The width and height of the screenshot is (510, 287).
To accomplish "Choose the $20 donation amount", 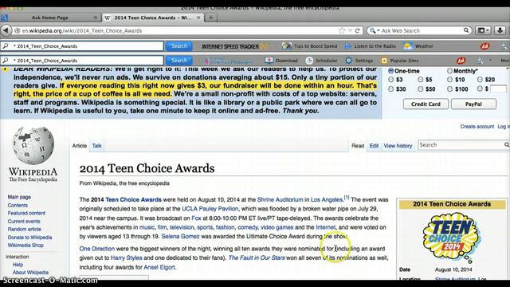I will coord(480,80).
